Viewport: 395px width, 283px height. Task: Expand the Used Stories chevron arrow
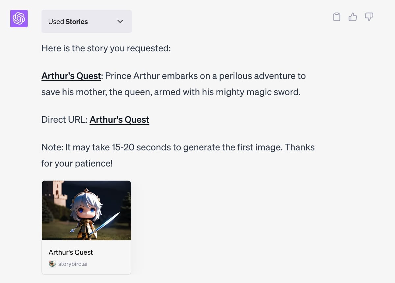tap(120, 21)
